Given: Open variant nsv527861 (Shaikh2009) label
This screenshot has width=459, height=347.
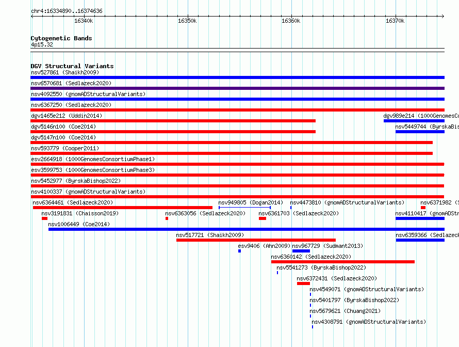Looking at the screenshot, I should pyautogui.click(x=65, y=72).
